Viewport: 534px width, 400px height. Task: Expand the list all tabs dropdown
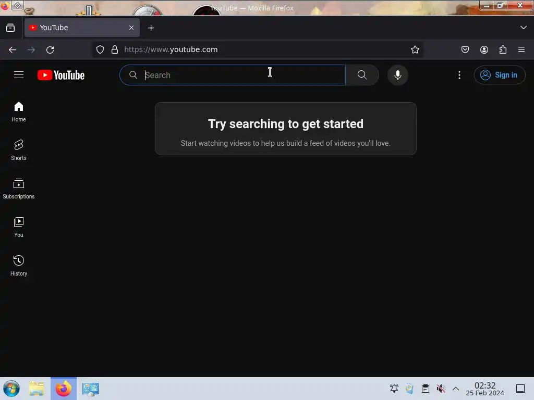[524, 28]
